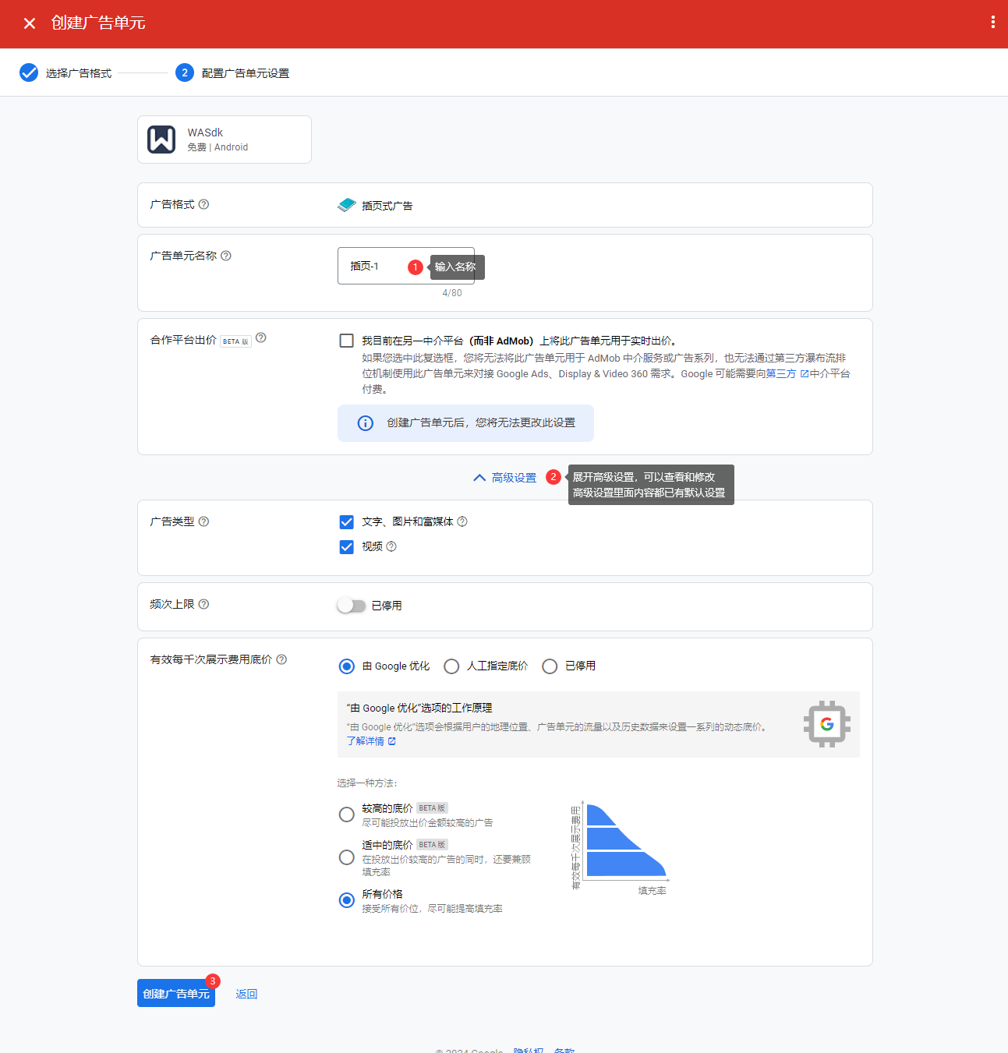Collapse the 高级设置 section
Image resolution: width=1008 pixels, height=1053 pixels.
point(505,478)
